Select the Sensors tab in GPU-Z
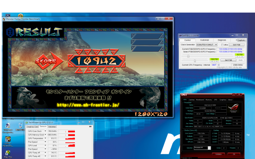The height and width of the screenshot is (159, 255). click(43, 126)
